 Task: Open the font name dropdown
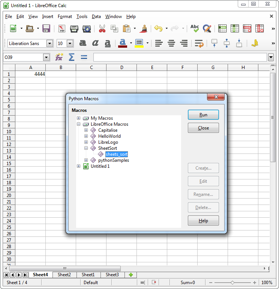[x=49, y=44]
